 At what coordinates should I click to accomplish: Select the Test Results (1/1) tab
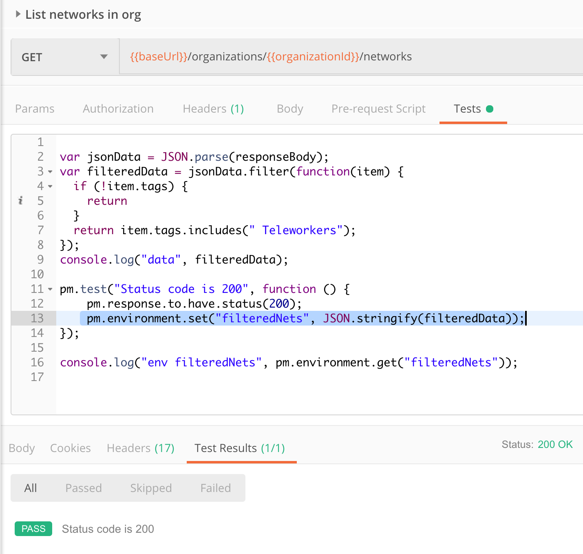click(x=239, y=448)
